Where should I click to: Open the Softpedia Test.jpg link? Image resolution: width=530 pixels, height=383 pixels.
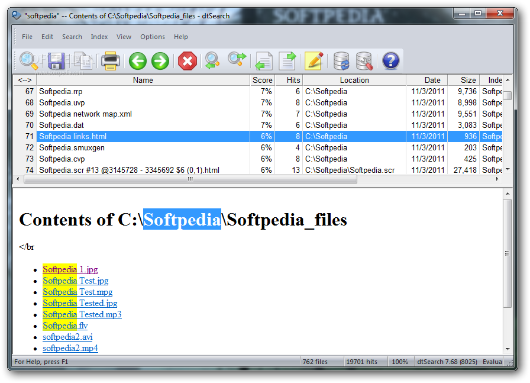coord(75,281)
